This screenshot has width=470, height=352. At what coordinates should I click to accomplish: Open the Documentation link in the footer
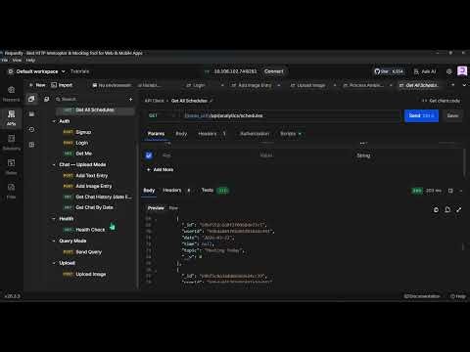tap(422, 296)
